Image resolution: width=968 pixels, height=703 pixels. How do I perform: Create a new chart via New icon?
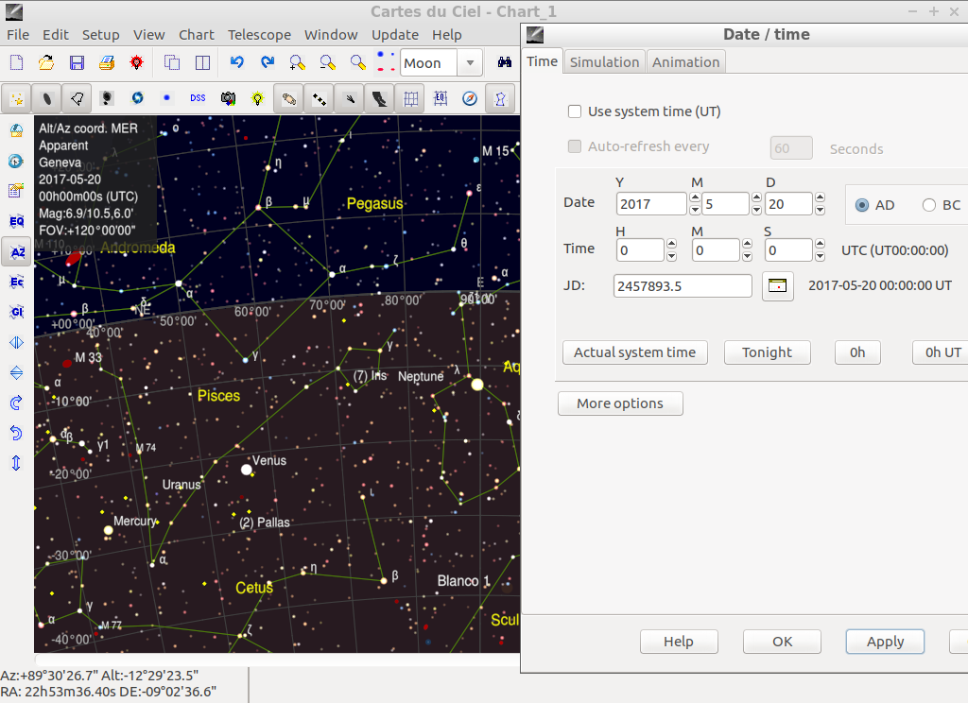click(17, 63)
